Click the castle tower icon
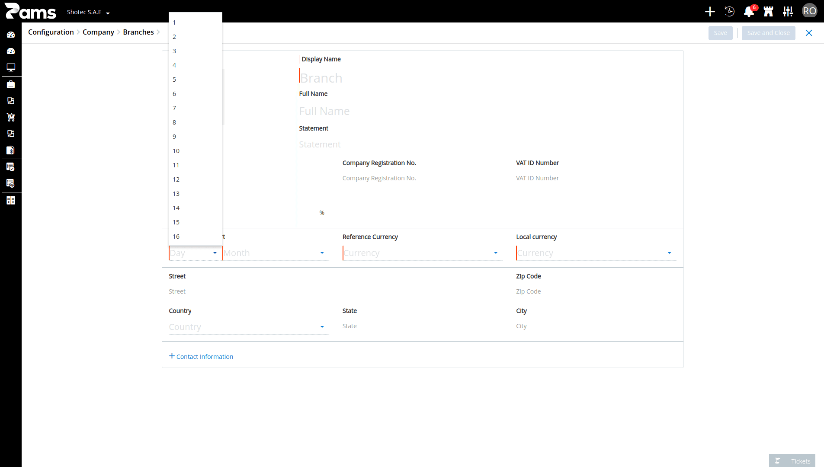Screen dimensions: 824x467 pyautogui.click(x=768, y=12)
